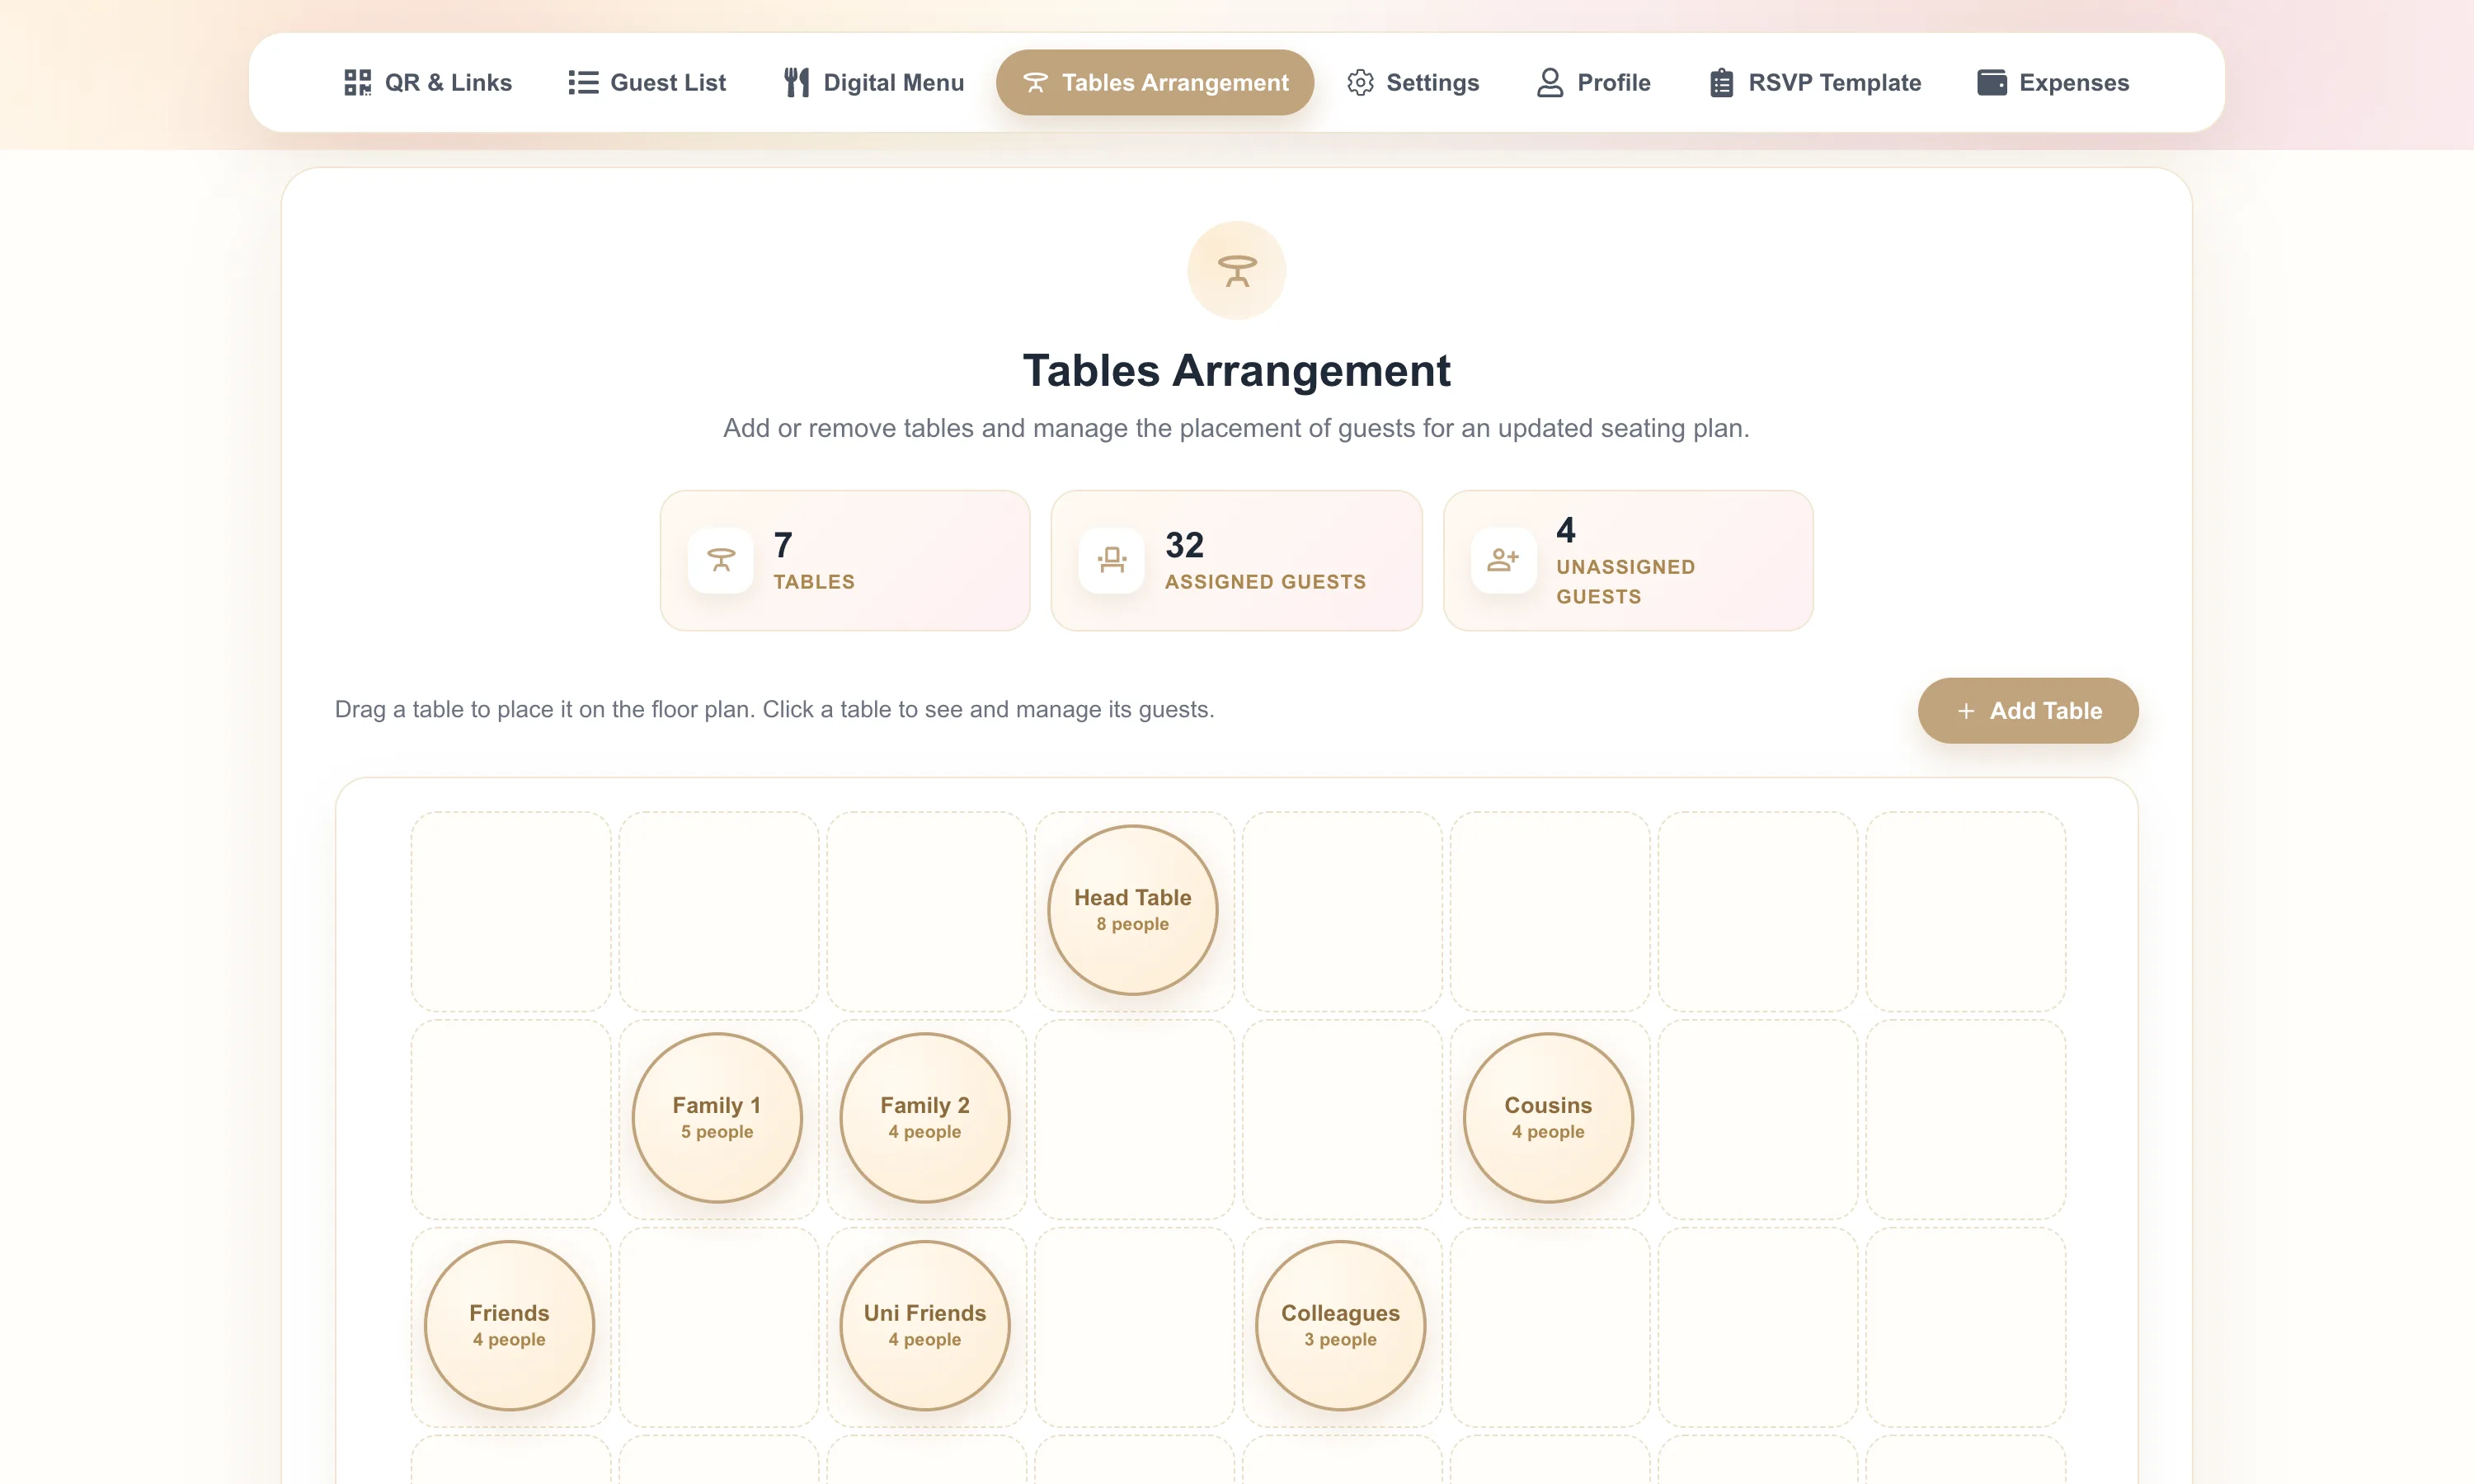Open the Friends table with 4 people

coord(509,1325)
